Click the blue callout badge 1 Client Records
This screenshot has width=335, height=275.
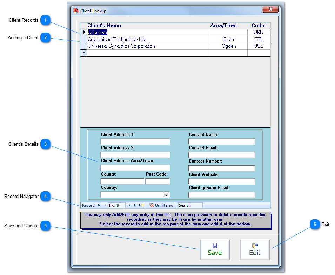pos(45,20)
